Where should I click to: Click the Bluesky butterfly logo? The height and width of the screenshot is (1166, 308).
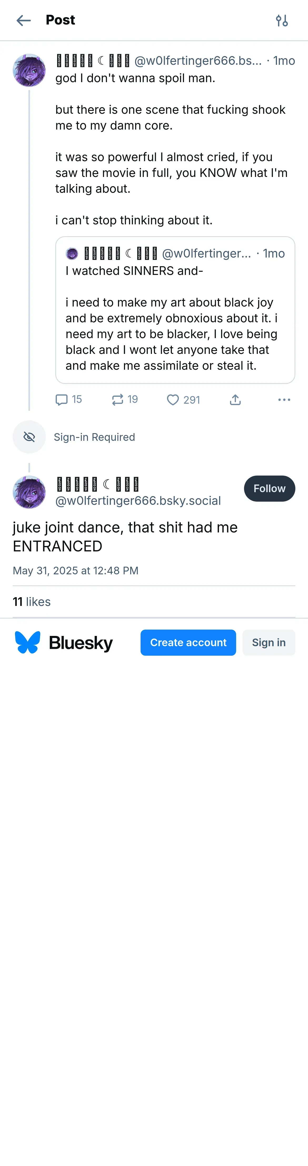[28, 642]
